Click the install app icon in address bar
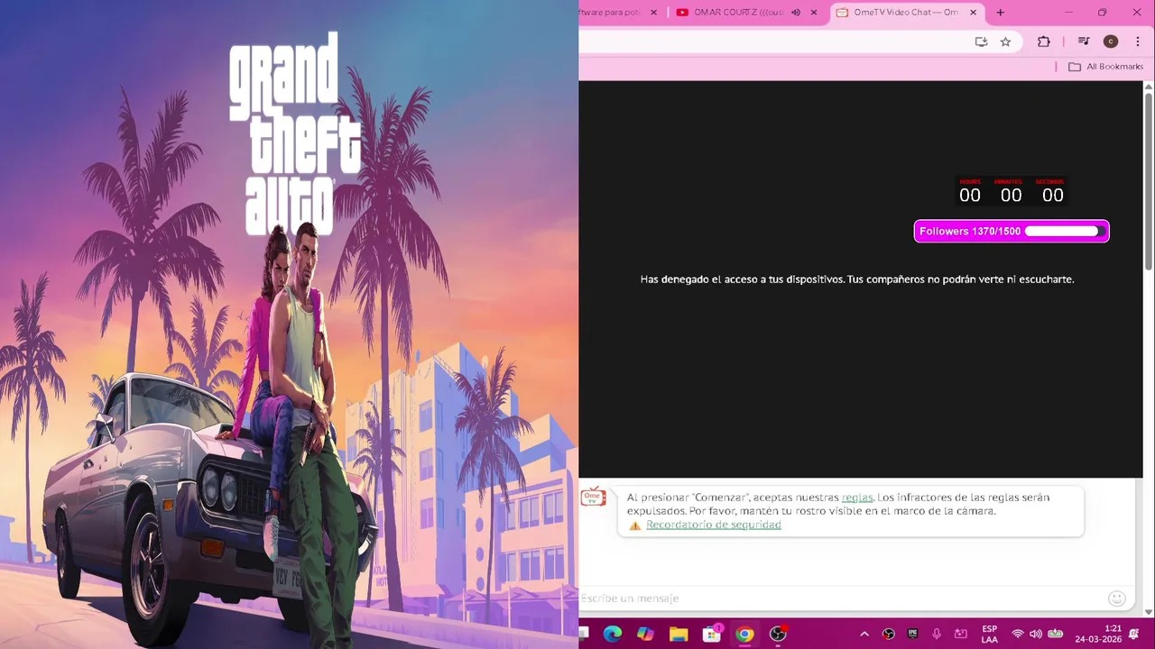 [x=981, y=41]
